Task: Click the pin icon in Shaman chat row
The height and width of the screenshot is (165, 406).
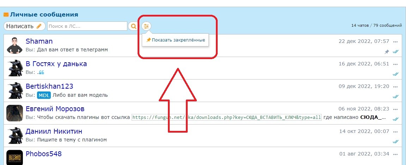Action: 387,52
